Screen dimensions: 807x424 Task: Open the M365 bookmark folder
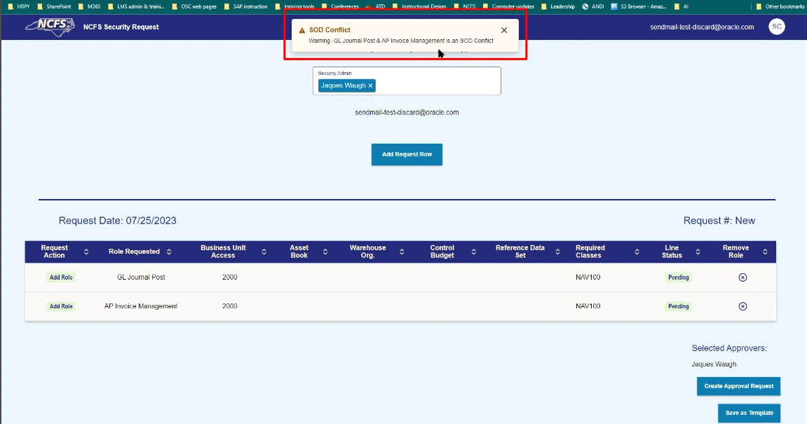(x=90, y=7)
